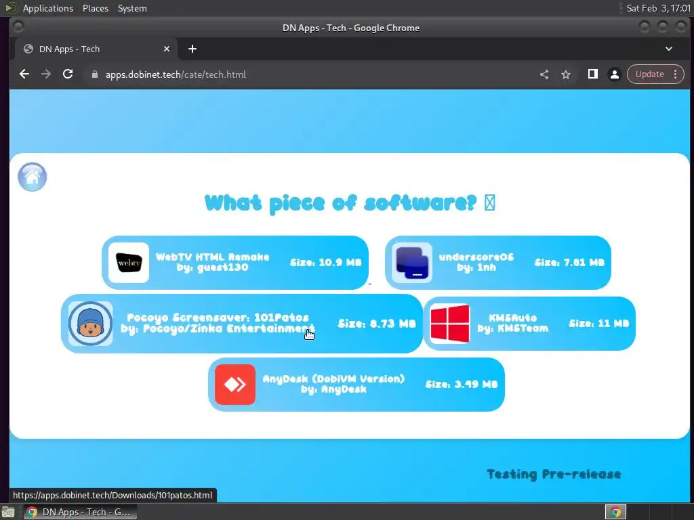Toggle the Chrome side panel icon
The height and width of the screenshot is (520, 694).
(x=592, y=74)
